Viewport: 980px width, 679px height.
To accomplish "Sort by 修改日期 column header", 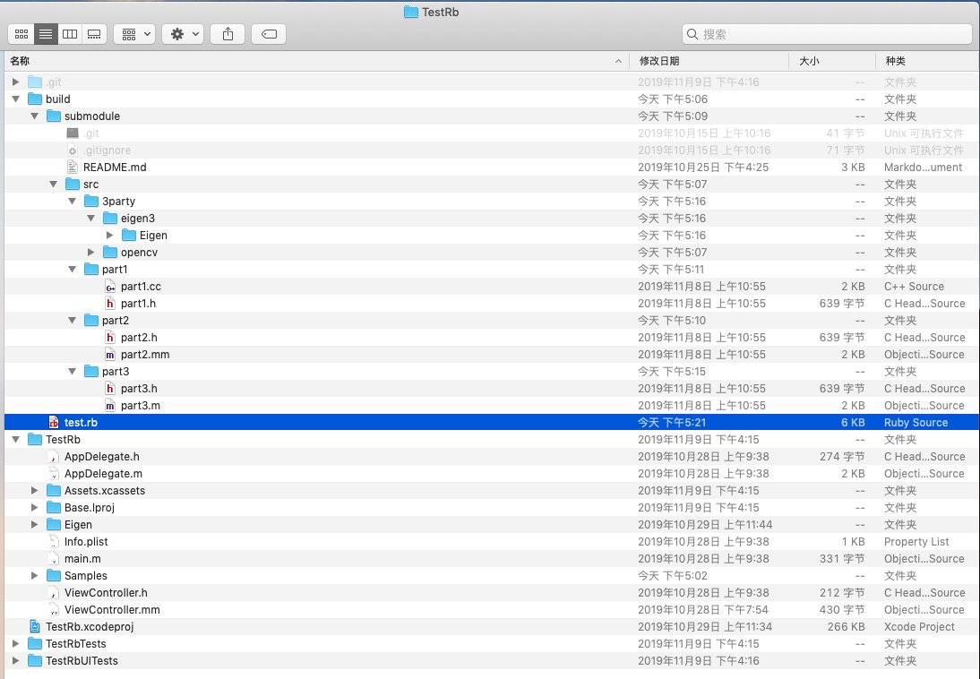I will tap(709, 61).
